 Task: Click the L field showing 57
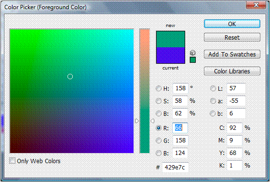click(x=236, y=88)
